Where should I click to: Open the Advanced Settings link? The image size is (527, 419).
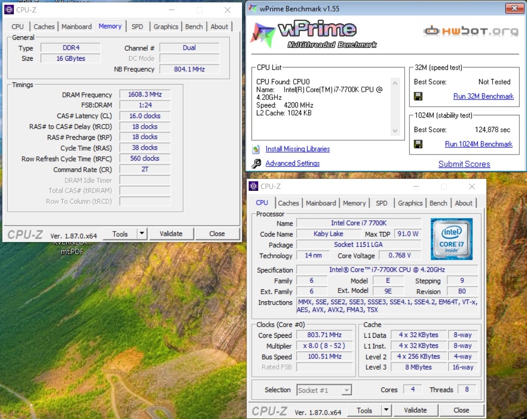[292, 163]
